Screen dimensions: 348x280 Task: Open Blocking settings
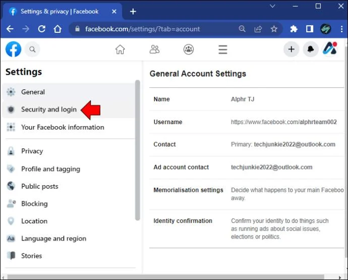68,204
